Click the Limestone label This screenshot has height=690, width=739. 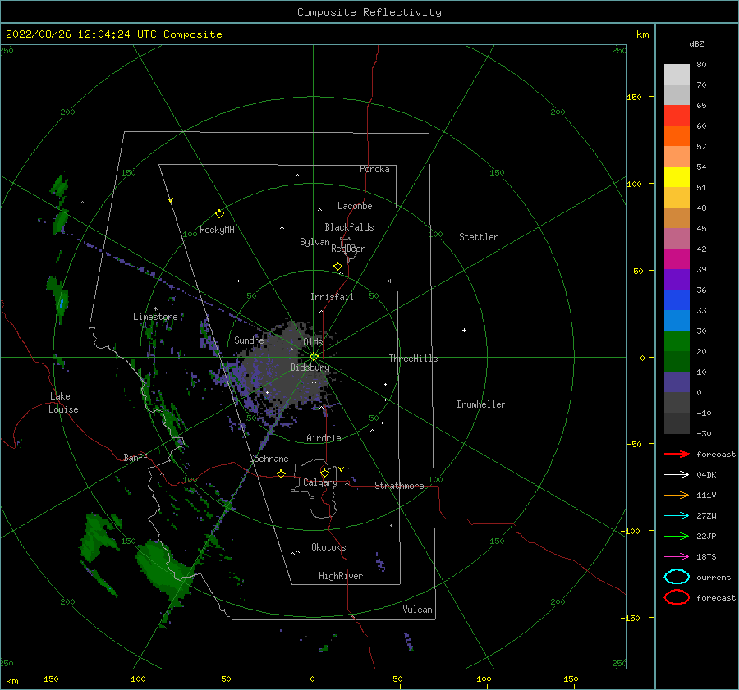click(155, 317)
